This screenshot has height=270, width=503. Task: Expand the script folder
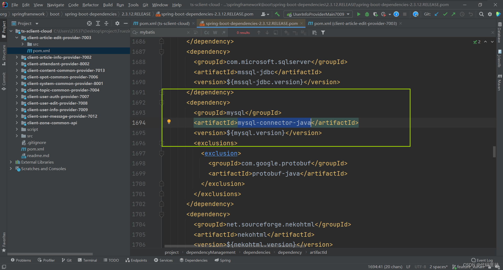(x=17, y=129)
